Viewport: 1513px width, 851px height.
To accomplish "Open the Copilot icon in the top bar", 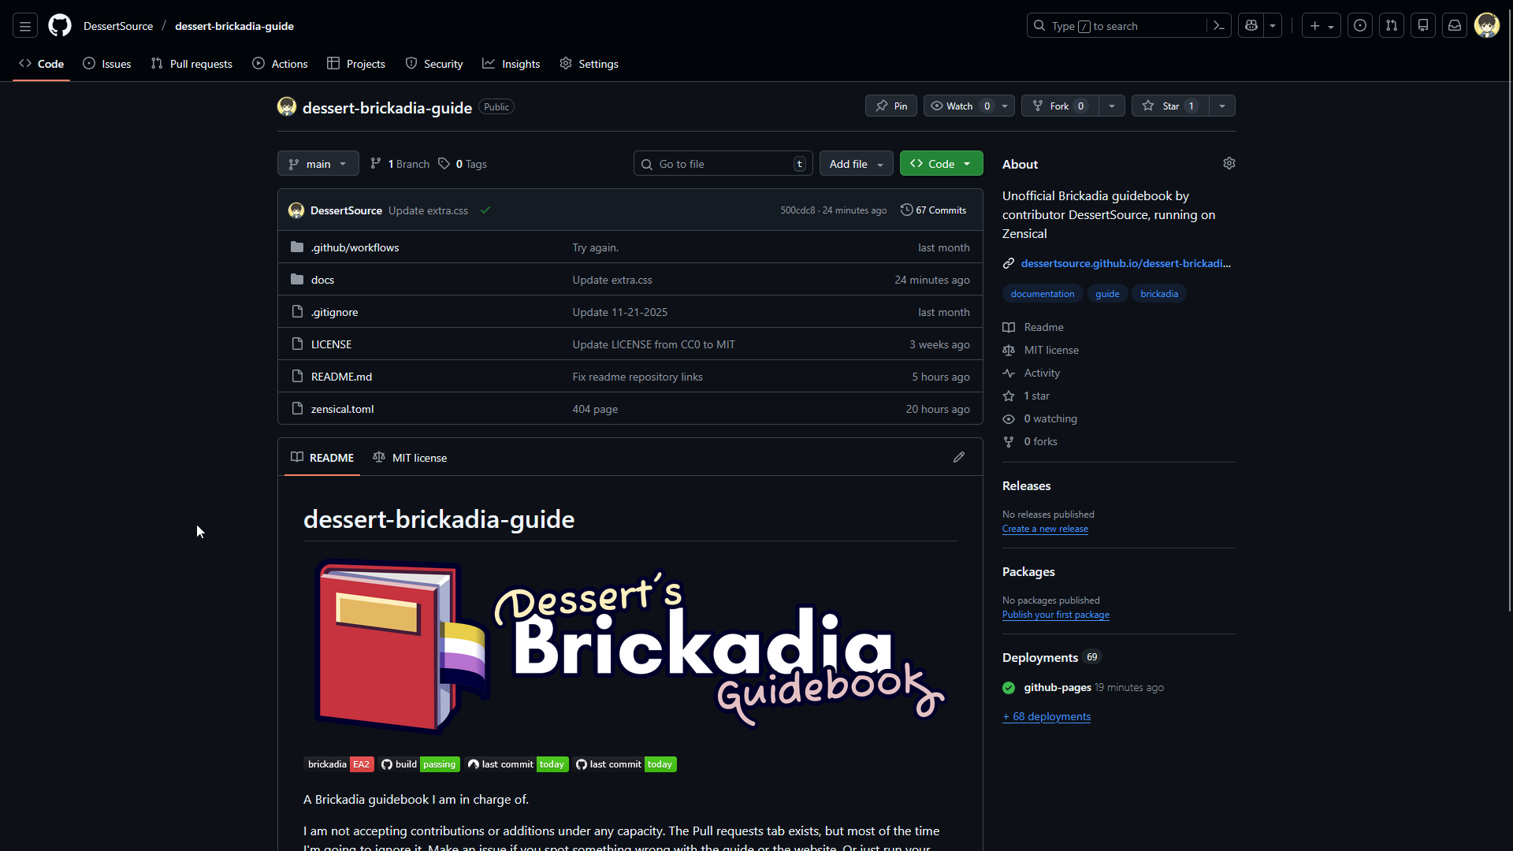I will pos(1251,25).
